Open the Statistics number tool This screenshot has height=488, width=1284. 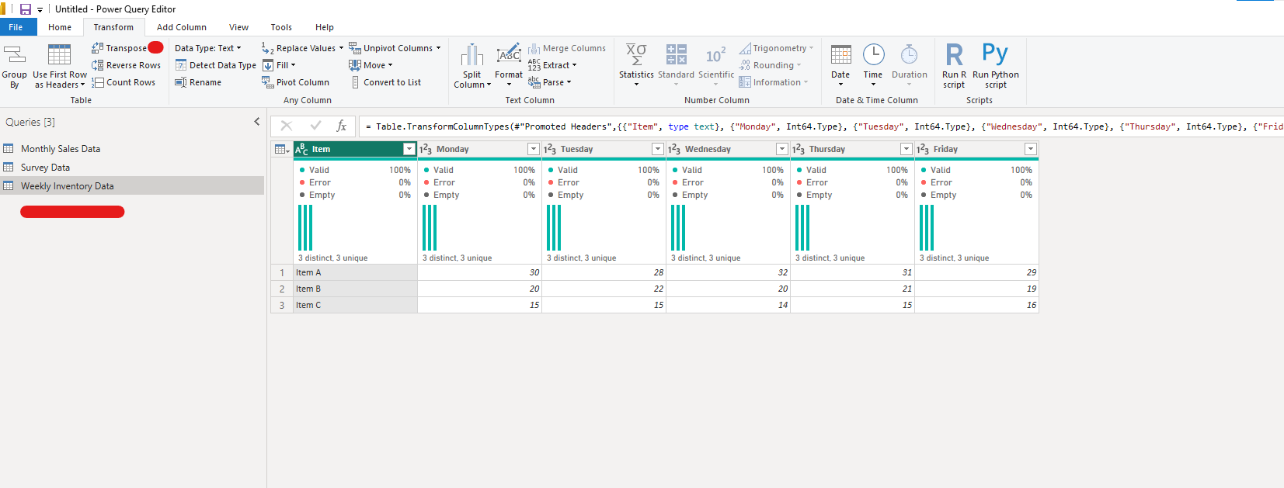coord(636,64)
